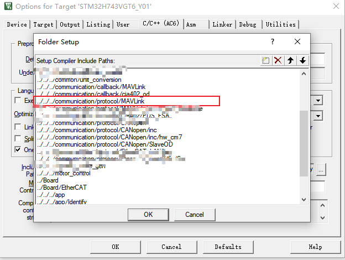
Task: Open upper dropdown arrow in Options window
Action: click(318, 101)
